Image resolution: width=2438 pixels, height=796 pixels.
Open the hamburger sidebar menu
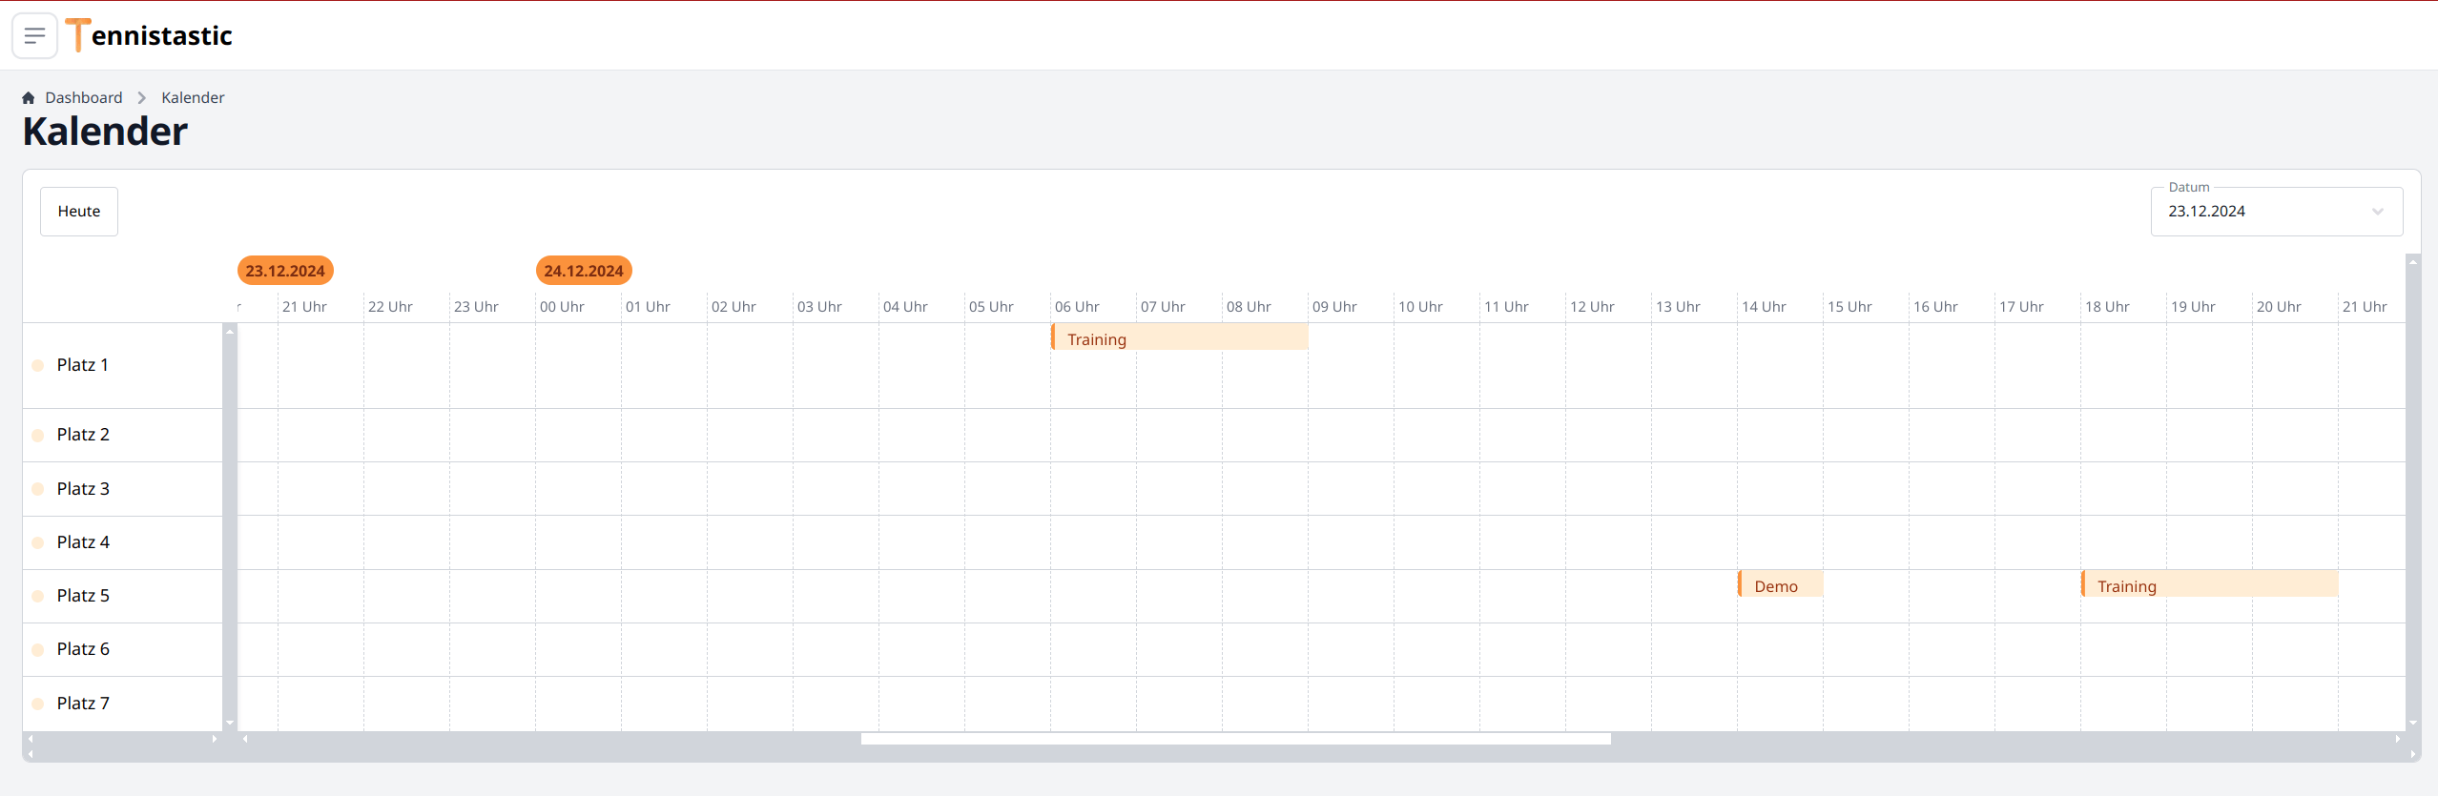point(34,36)
